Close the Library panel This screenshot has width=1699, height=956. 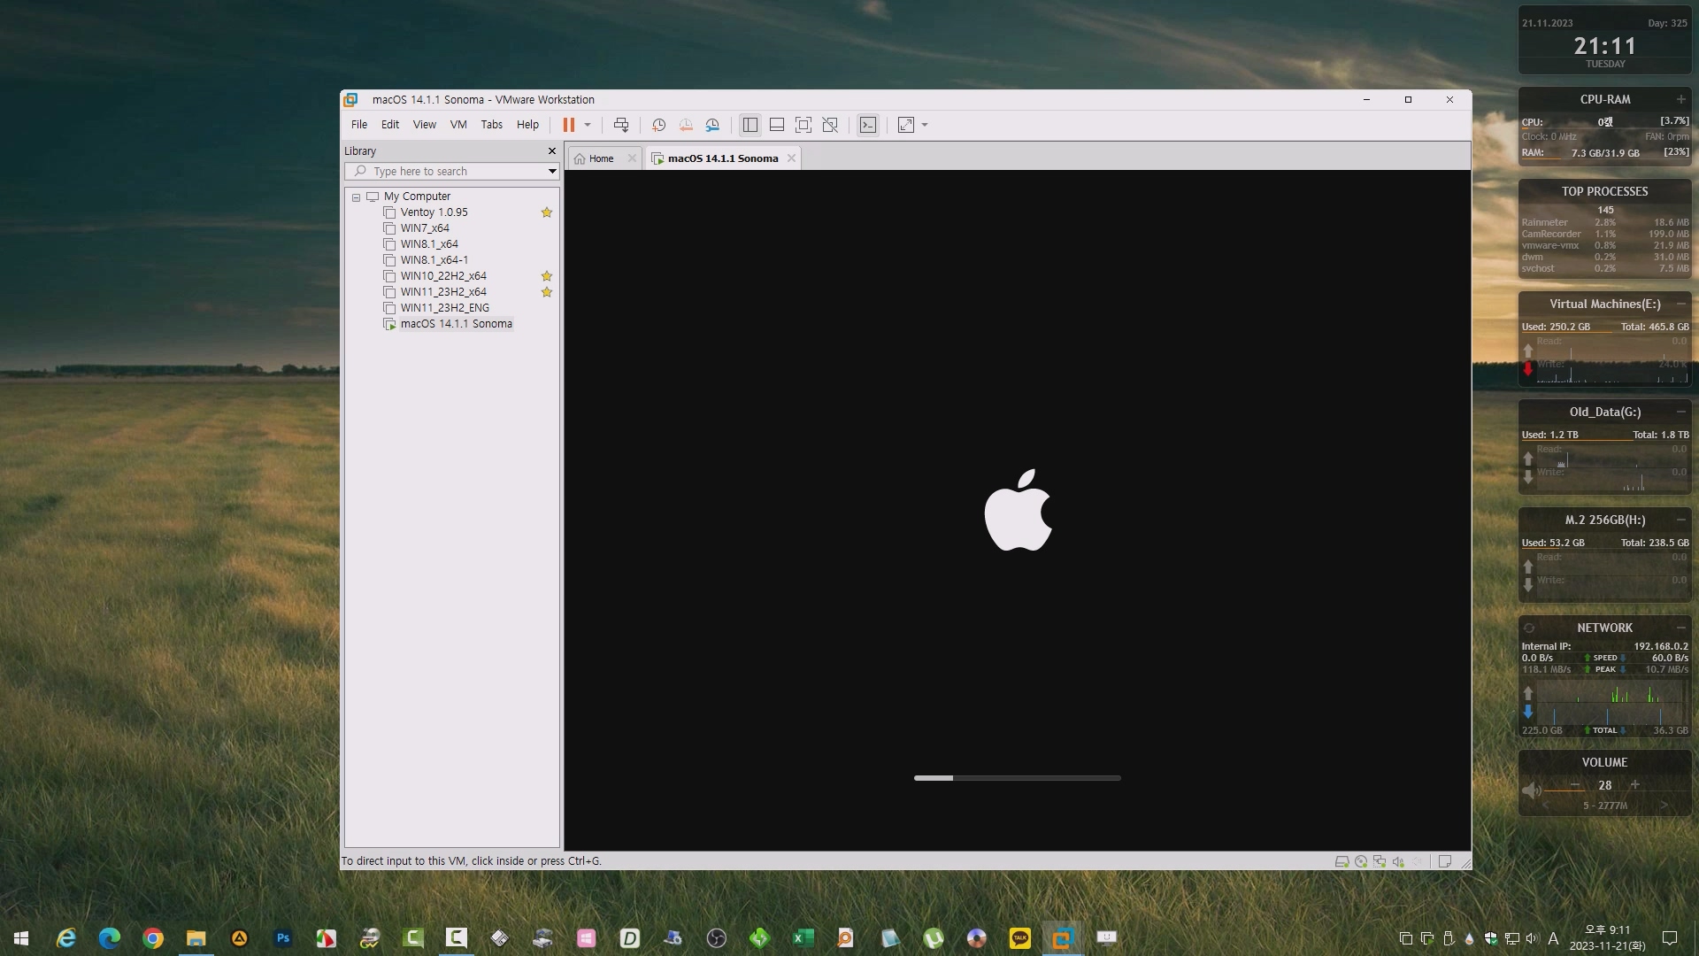[552, 151]
